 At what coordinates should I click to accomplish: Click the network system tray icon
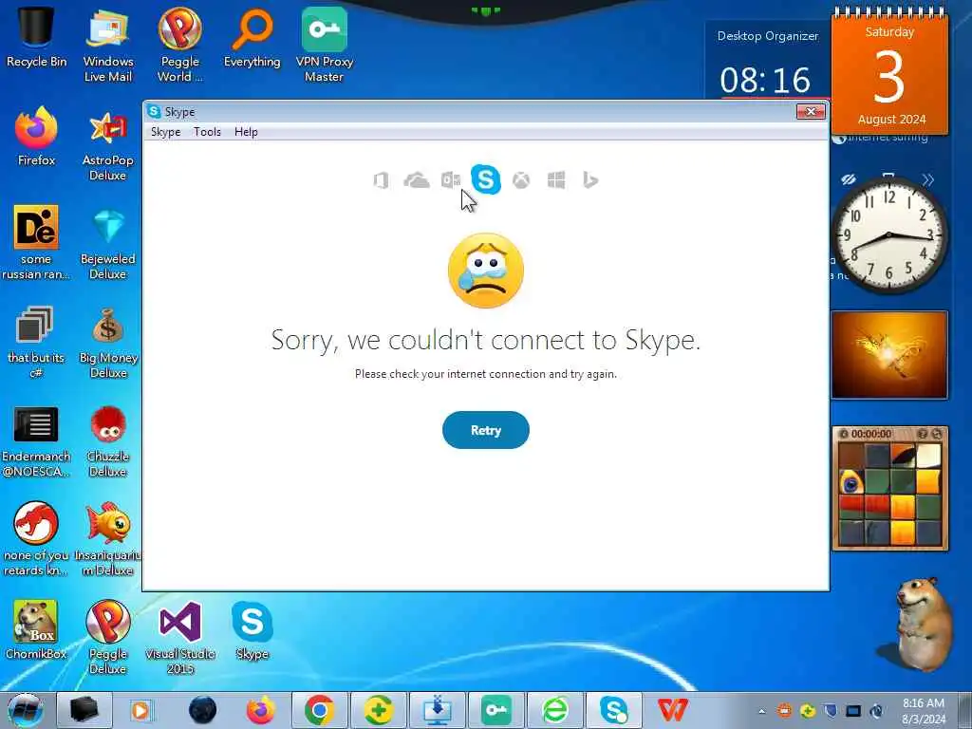(x=853, y=711)
